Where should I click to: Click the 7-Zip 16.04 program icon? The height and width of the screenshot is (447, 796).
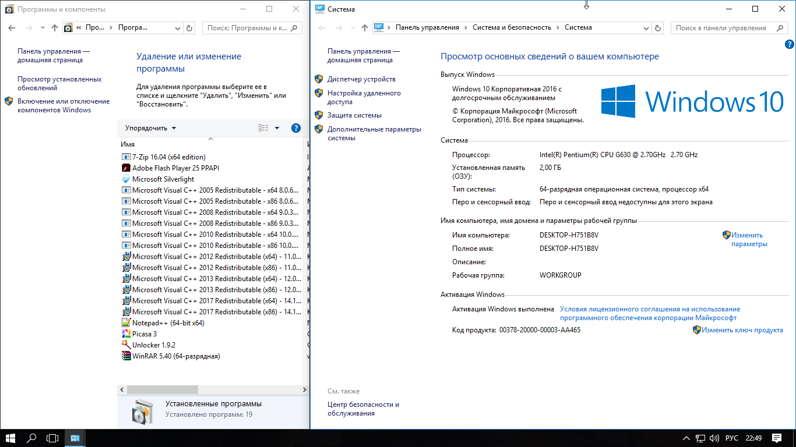(126, 157)
